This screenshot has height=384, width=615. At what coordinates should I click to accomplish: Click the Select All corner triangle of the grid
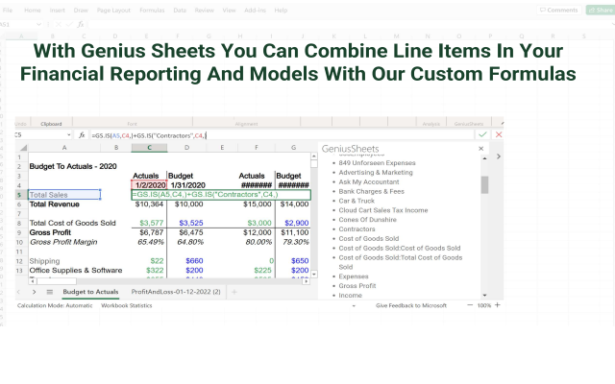click(x=23, y=148)
